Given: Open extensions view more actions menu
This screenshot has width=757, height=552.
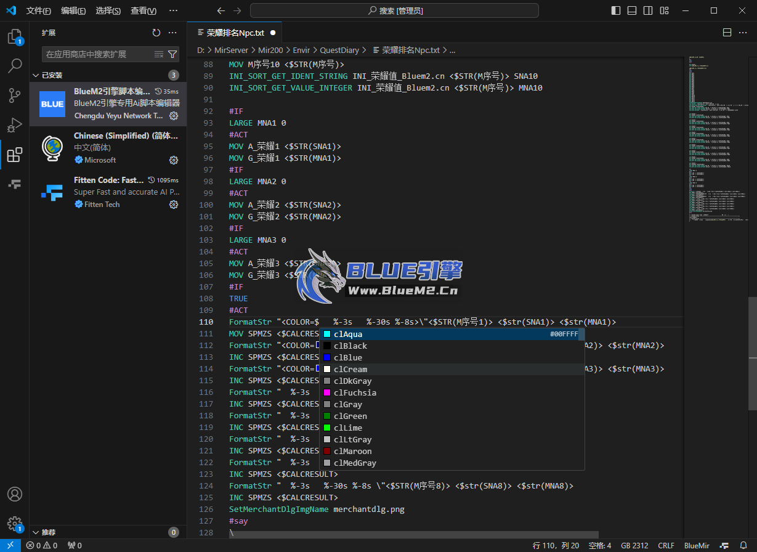Looking at the screenshot, I should 173,33.
